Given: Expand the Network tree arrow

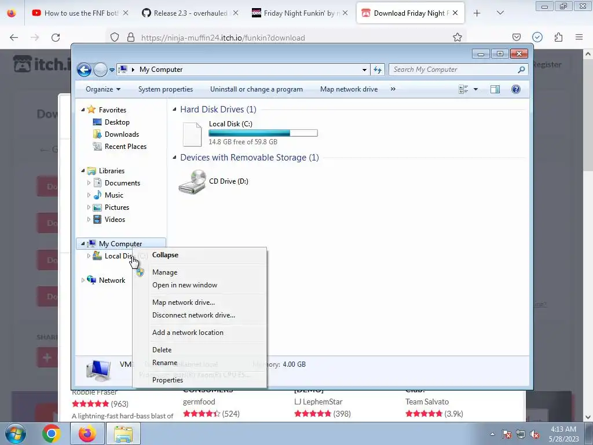Looking at the screenshot, I should pyautogui.click(x=83, y=280).
